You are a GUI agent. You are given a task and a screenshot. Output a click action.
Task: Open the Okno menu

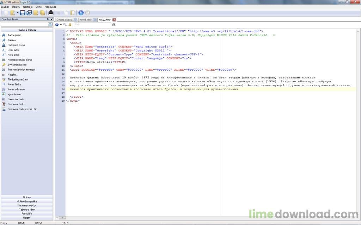(x=38, y=7)
